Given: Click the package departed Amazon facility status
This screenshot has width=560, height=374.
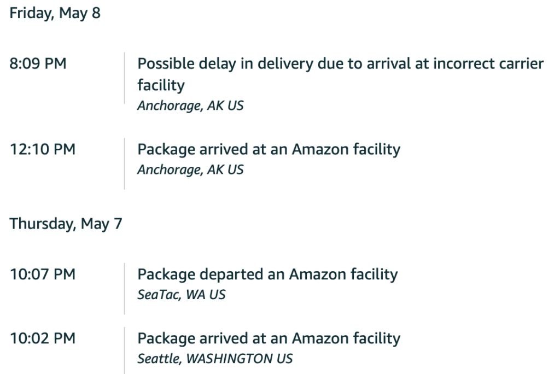Looking at the screenshot, I should tap(267, 274).
